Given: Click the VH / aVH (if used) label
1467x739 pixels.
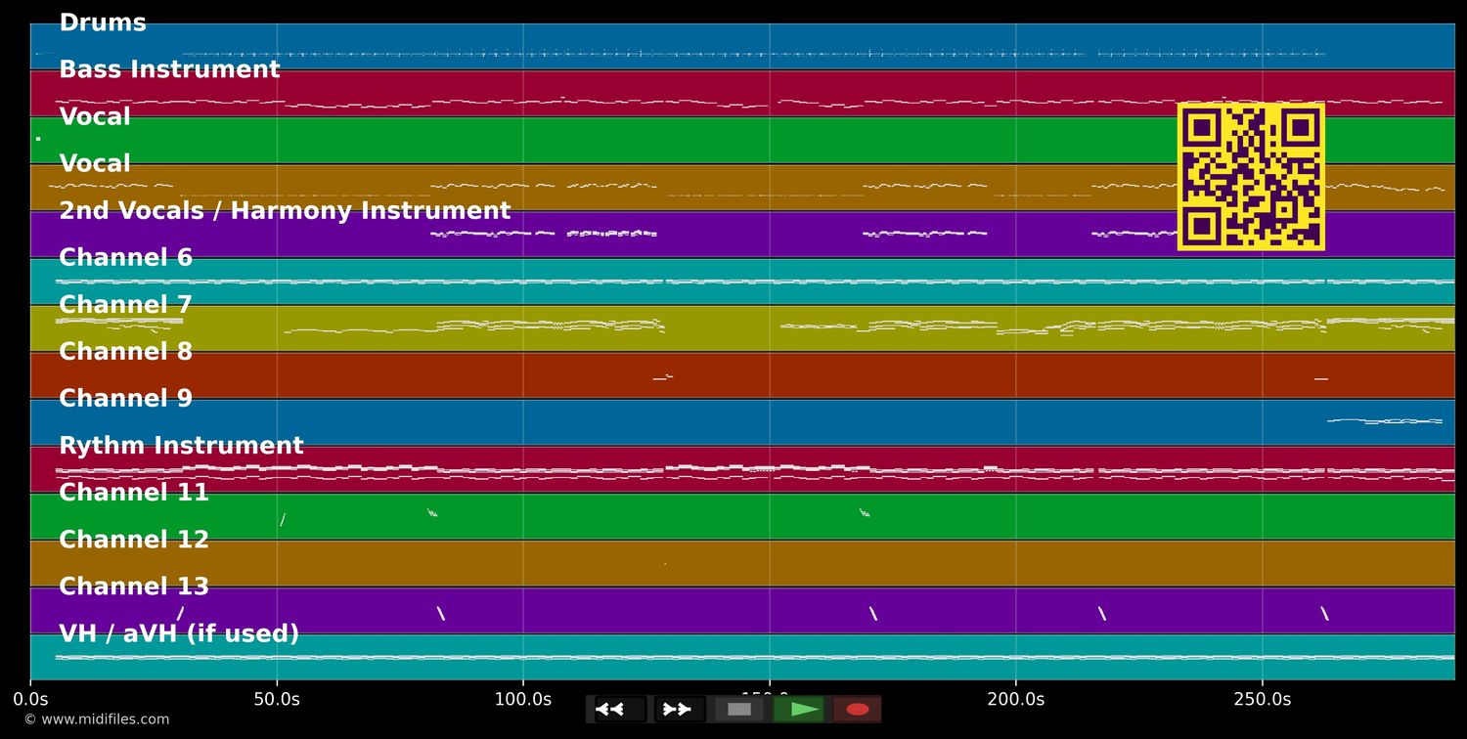Looking at the screenshot, I should (179, 634).
